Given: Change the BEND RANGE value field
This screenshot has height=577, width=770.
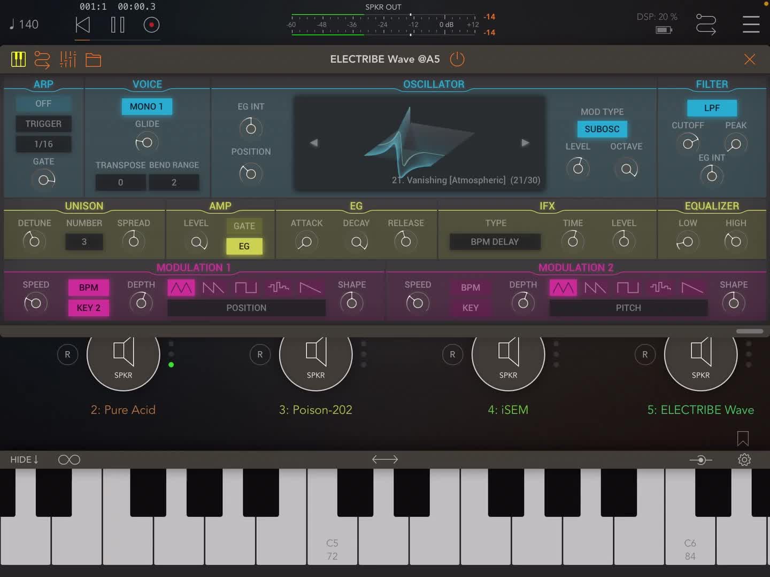Looking at the screenshot, I should click(x=174, y=183).
